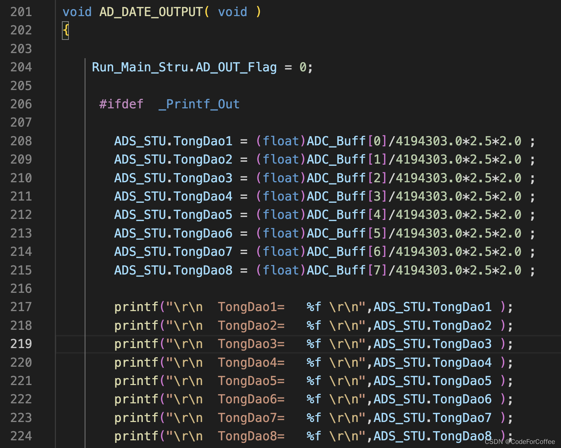The width and height of the screenshot is (561, 448).
Task: Click the #ifdef directive on line 206
Action: pyautogui.click(x=121, y=104)
